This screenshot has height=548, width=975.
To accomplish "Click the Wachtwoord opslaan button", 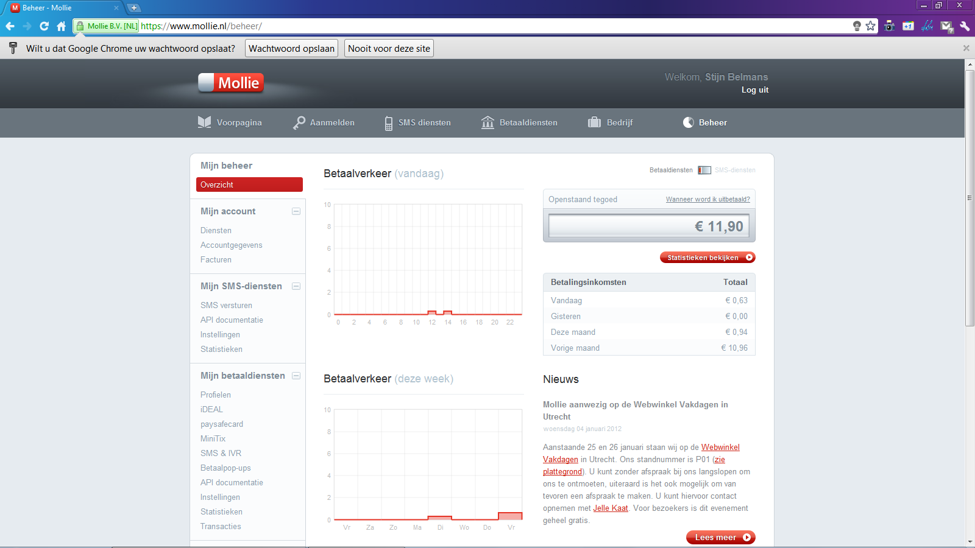I will pyautogui.click(x=292, y=49).
